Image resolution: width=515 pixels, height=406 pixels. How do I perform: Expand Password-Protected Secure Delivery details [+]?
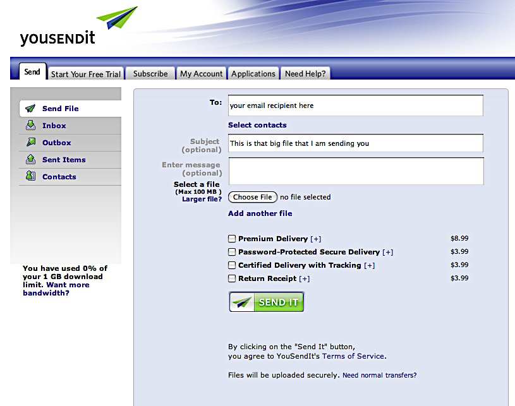pyautogui.click(x=388, y=252)
